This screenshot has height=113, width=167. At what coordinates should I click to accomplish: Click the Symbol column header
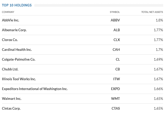click(115, 12)
